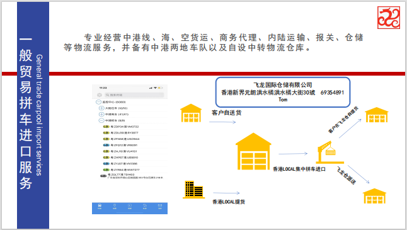Tap the location pin tab in bottom bar
Image resolution: width=407 pixels, height=230 pixels.
115,206
